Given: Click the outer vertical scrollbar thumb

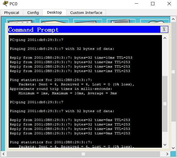Looking at the screenshot, I should tap(173, 71).
